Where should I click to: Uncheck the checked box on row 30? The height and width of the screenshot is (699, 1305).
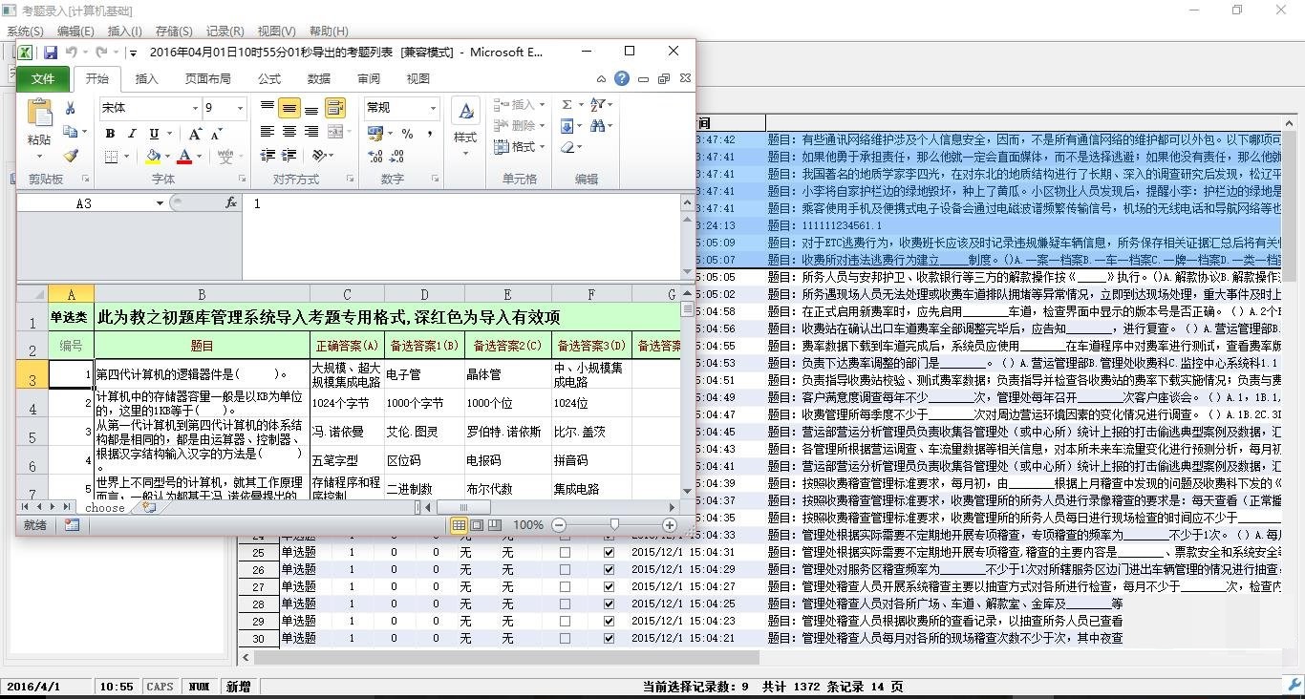coord(609,637)
